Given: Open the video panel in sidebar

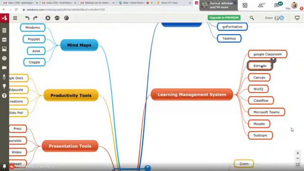Looking at the screenshot, I should (x=4, y=67).
